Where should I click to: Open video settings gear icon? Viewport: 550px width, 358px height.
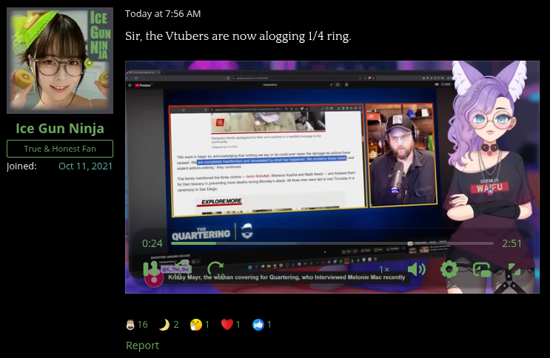pos(449,269)
